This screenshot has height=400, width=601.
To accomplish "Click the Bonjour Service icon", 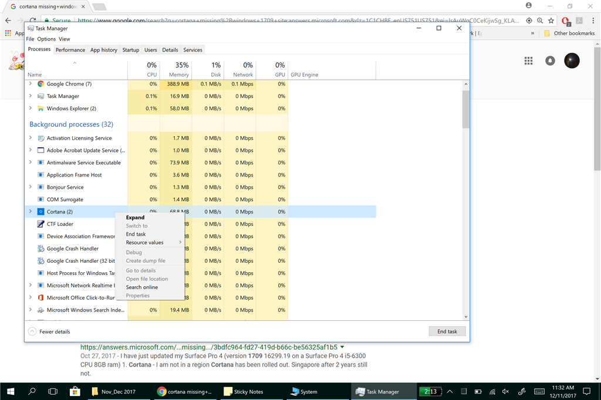I will tap(40, 187).
